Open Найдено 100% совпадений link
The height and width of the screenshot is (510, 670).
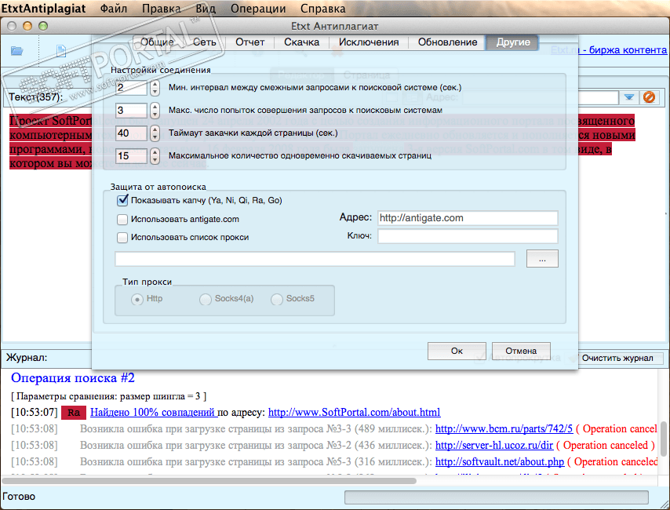pos(152,413)
